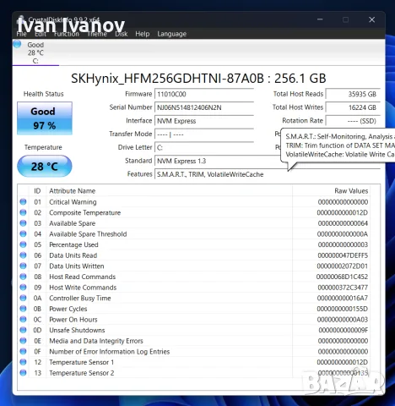Select the Unsafe Shutdowns attribute name
Screen dimensions: 395x406
point(77,330)
